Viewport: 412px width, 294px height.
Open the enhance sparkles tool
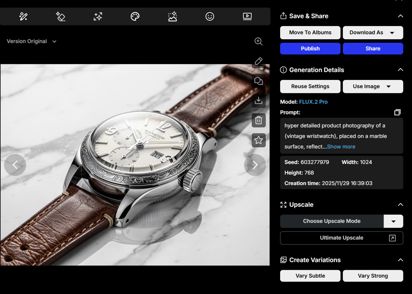(x=98, y=16)
